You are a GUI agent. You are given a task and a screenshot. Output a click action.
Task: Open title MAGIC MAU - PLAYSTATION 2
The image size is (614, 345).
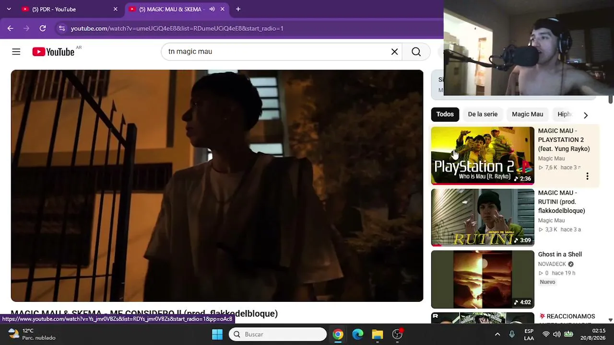tap(564, 140)
